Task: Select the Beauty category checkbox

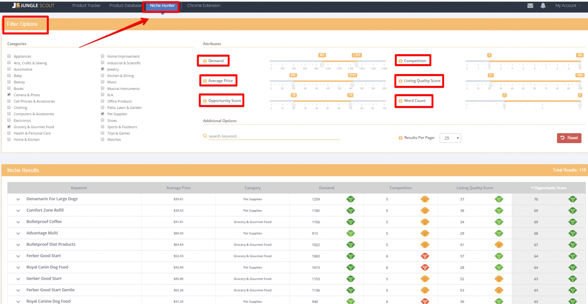Action: 9,82
